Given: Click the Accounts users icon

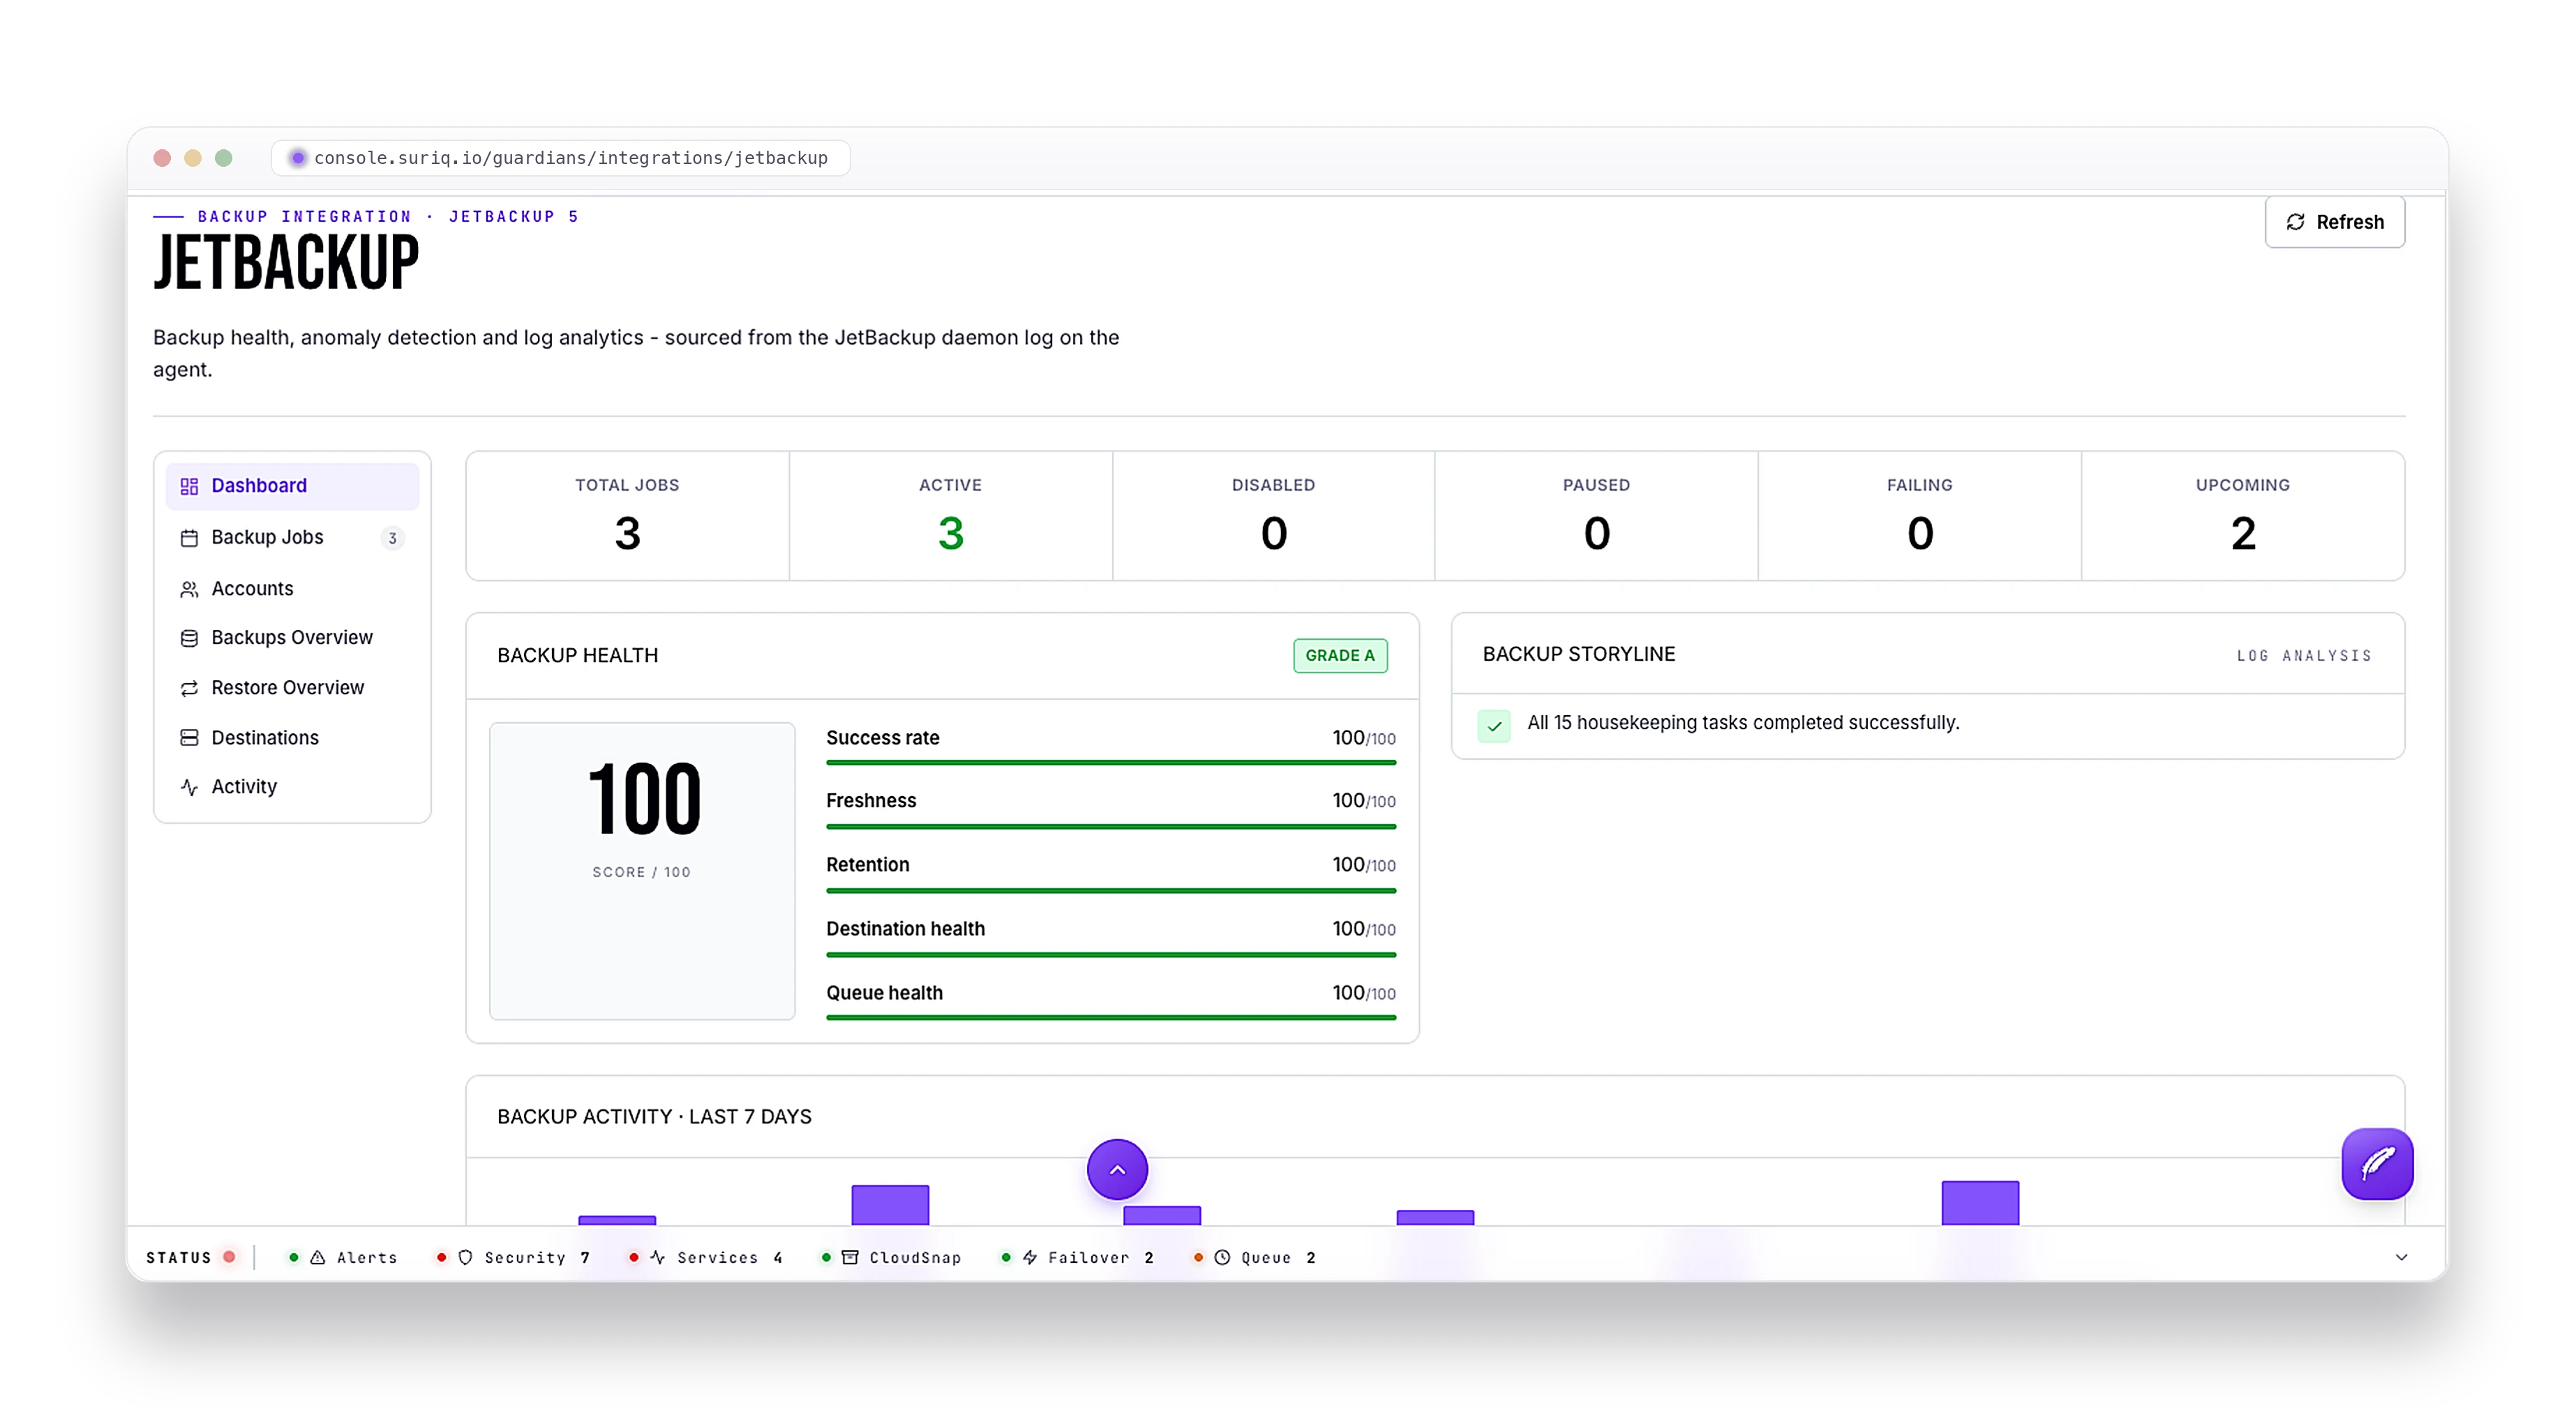Looking at the screenshot, I should [189, 589].
